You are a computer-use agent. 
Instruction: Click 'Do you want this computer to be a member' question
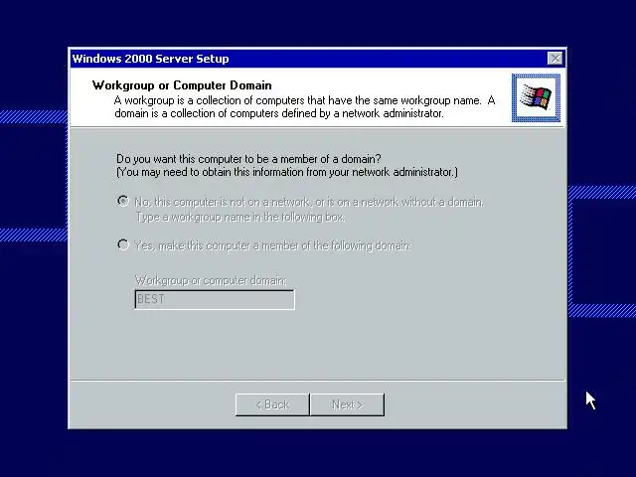click(248, 159)
